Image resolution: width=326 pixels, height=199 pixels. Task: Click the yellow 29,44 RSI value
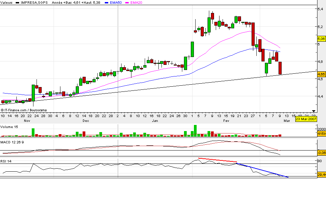point(322,175)
